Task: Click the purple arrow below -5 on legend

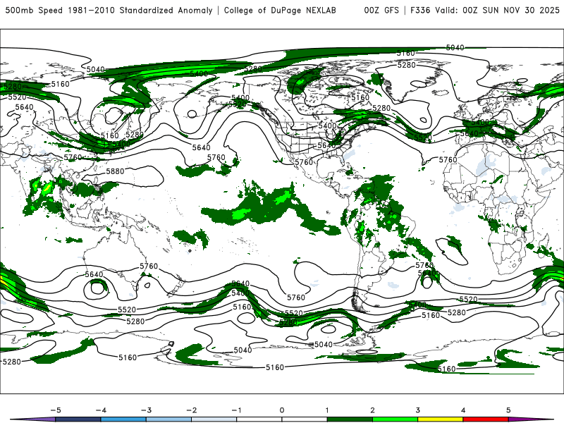Action: (32, 419)
